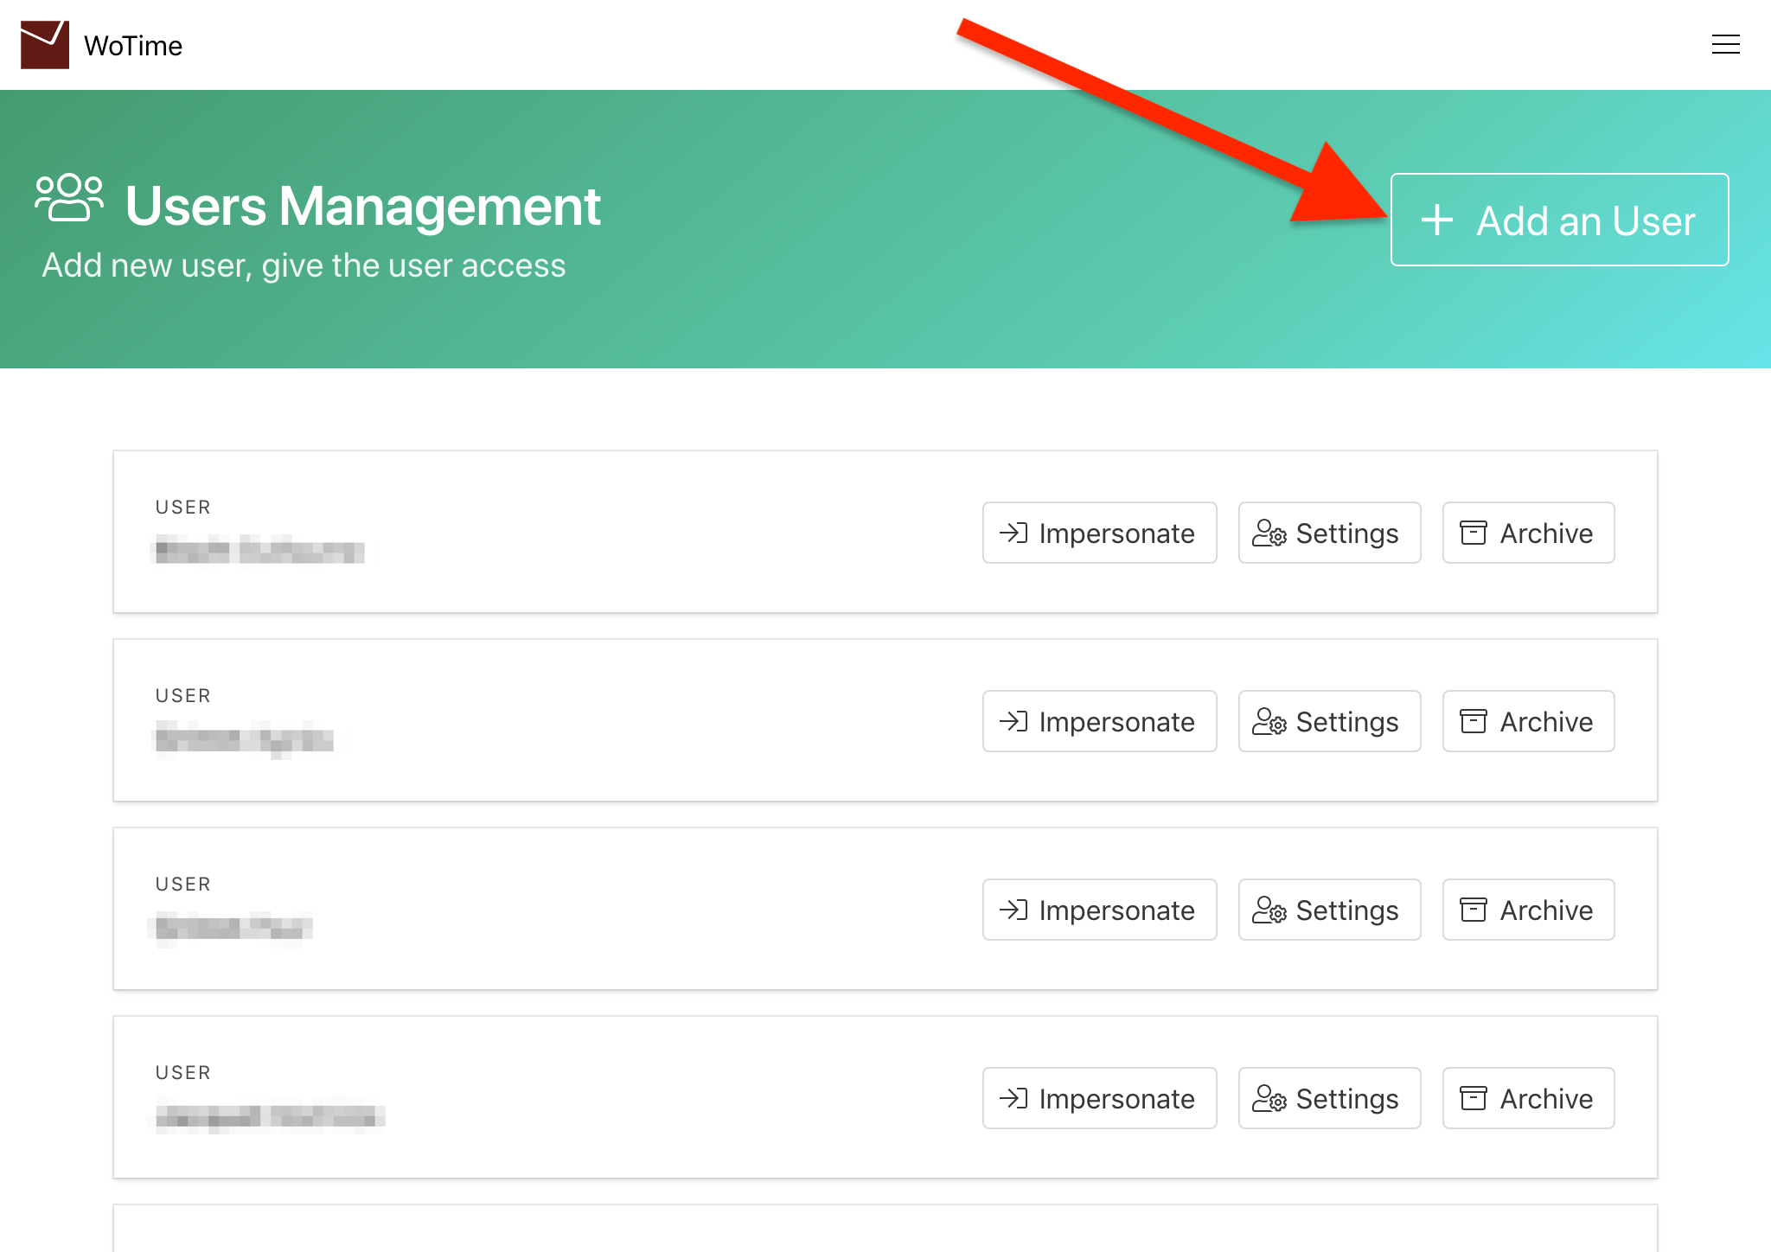Click the Impersonate arrow icon on second user
The width and height of the screenshot is (1771, 1252).
[1013, 721]
